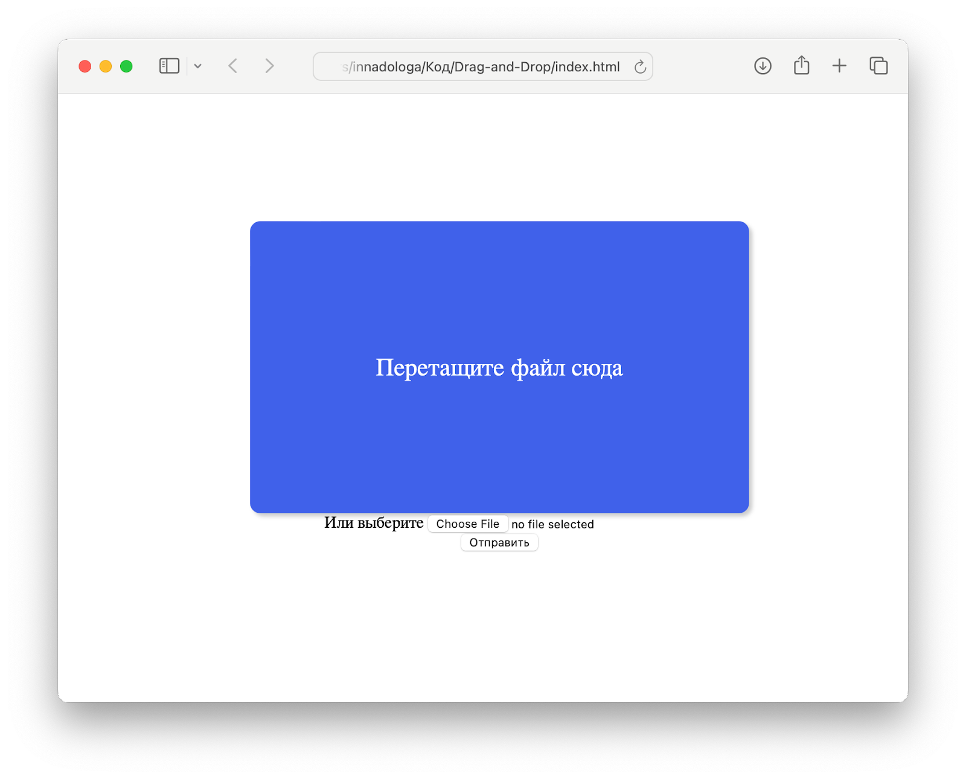Click the Share icon in the toolbar
Screen dimensions: 966x779
801,66
